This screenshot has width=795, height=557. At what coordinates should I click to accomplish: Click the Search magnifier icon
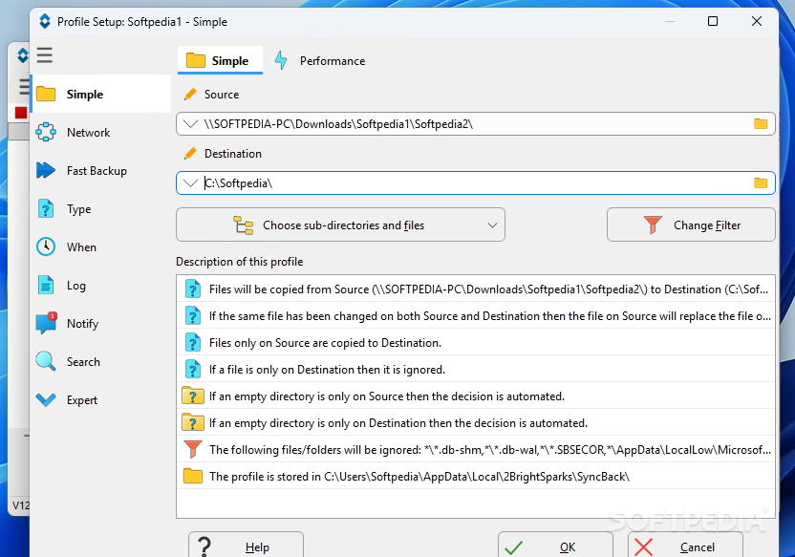pos(46,361)
